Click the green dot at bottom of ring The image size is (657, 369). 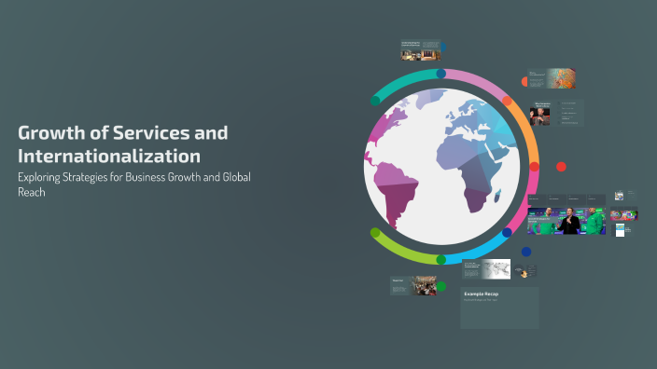(440, 260)
